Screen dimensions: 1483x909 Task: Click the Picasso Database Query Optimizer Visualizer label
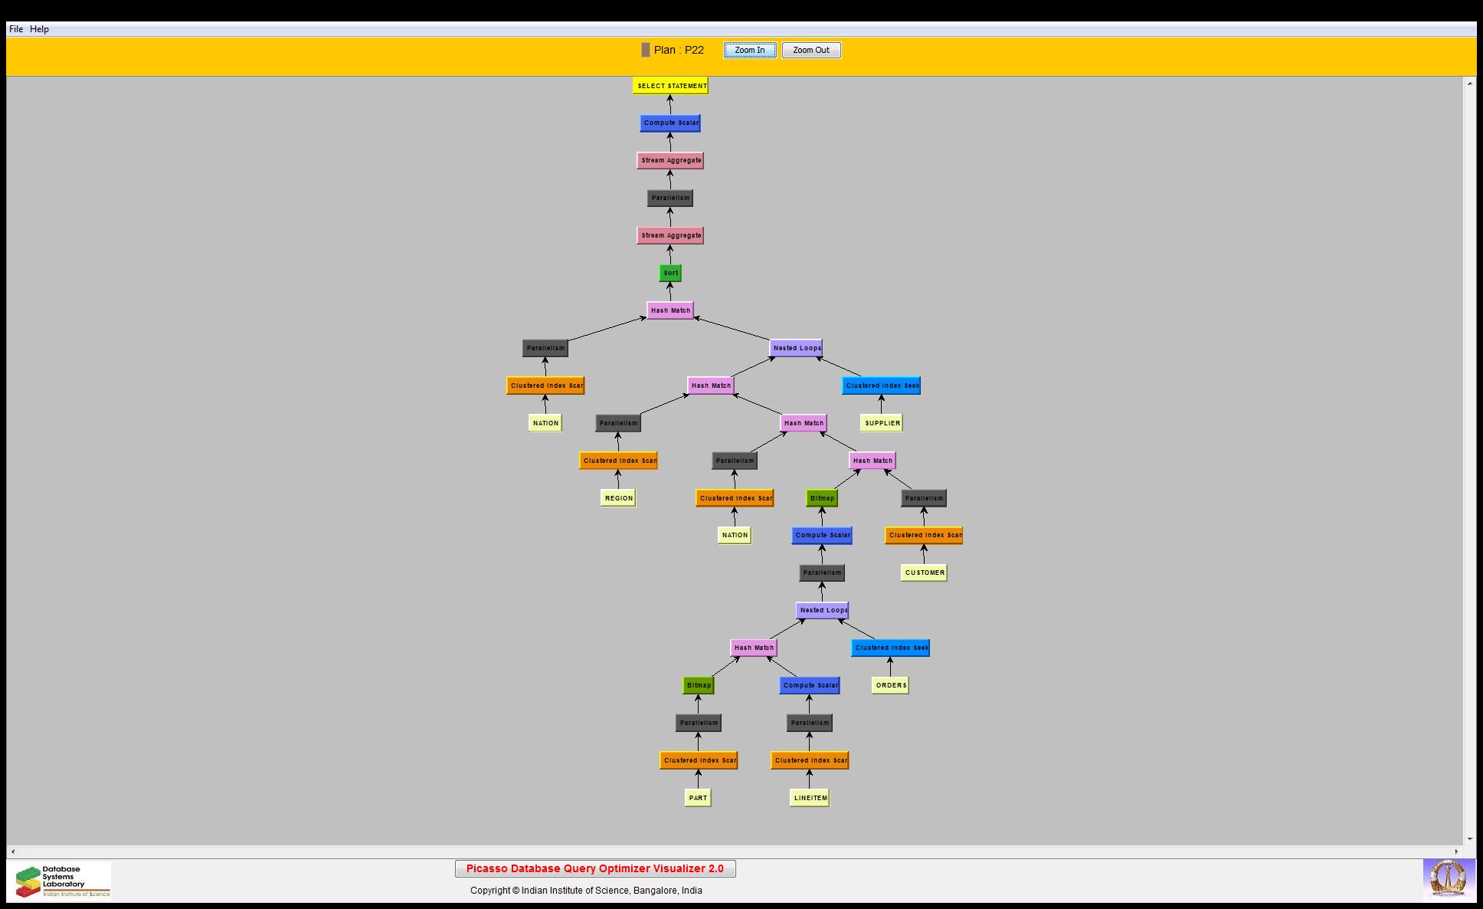[594, 868]
